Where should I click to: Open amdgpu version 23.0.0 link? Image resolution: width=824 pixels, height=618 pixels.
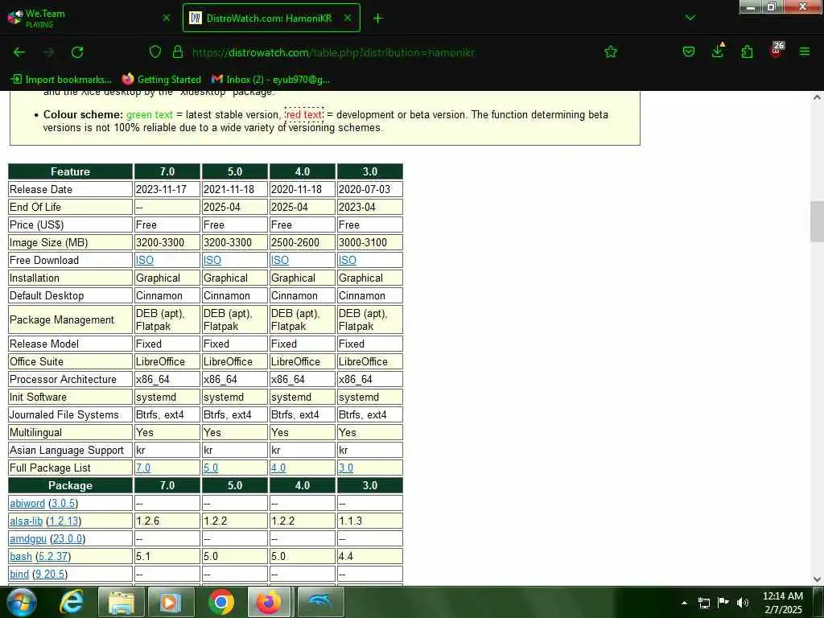68,538
